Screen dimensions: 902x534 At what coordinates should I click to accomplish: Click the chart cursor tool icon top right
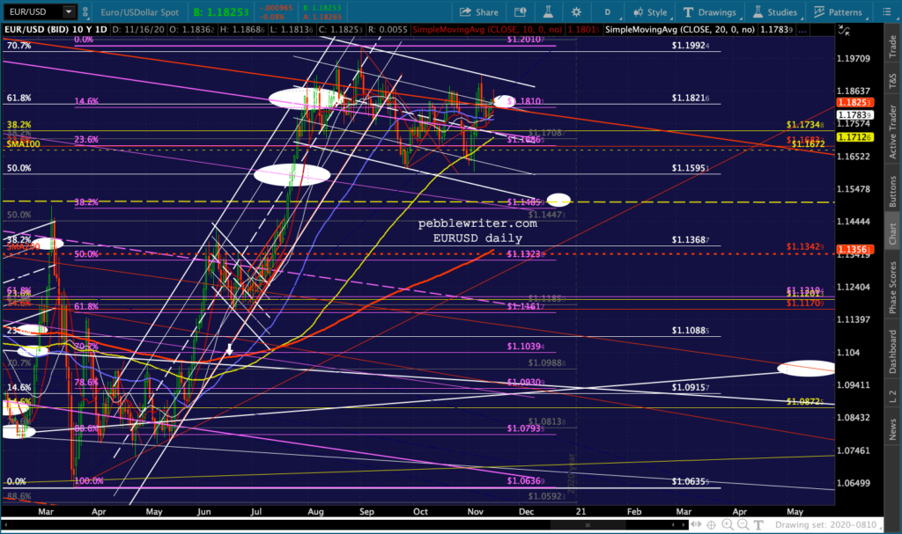(x=845, y=30)
